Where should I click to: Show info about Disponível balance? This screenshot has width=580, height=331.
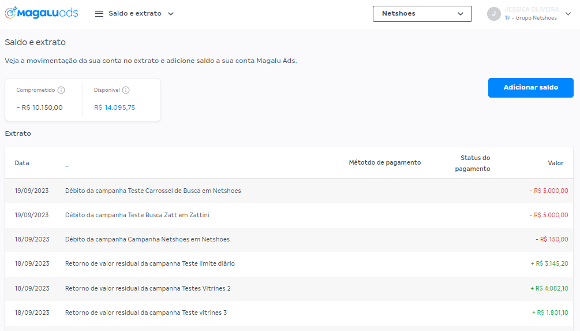click(x=126, y=90)
